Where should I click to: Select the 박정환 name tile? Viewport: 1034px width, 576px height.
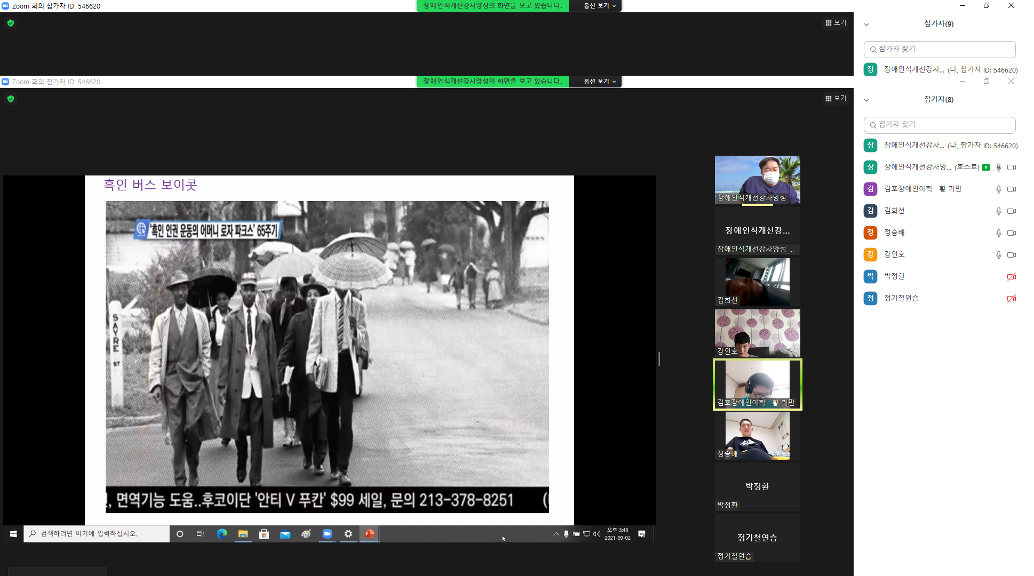coord(758,487)
